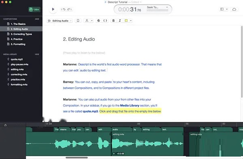Select quote.mp3 in Media Library

[x=17, y=59]
